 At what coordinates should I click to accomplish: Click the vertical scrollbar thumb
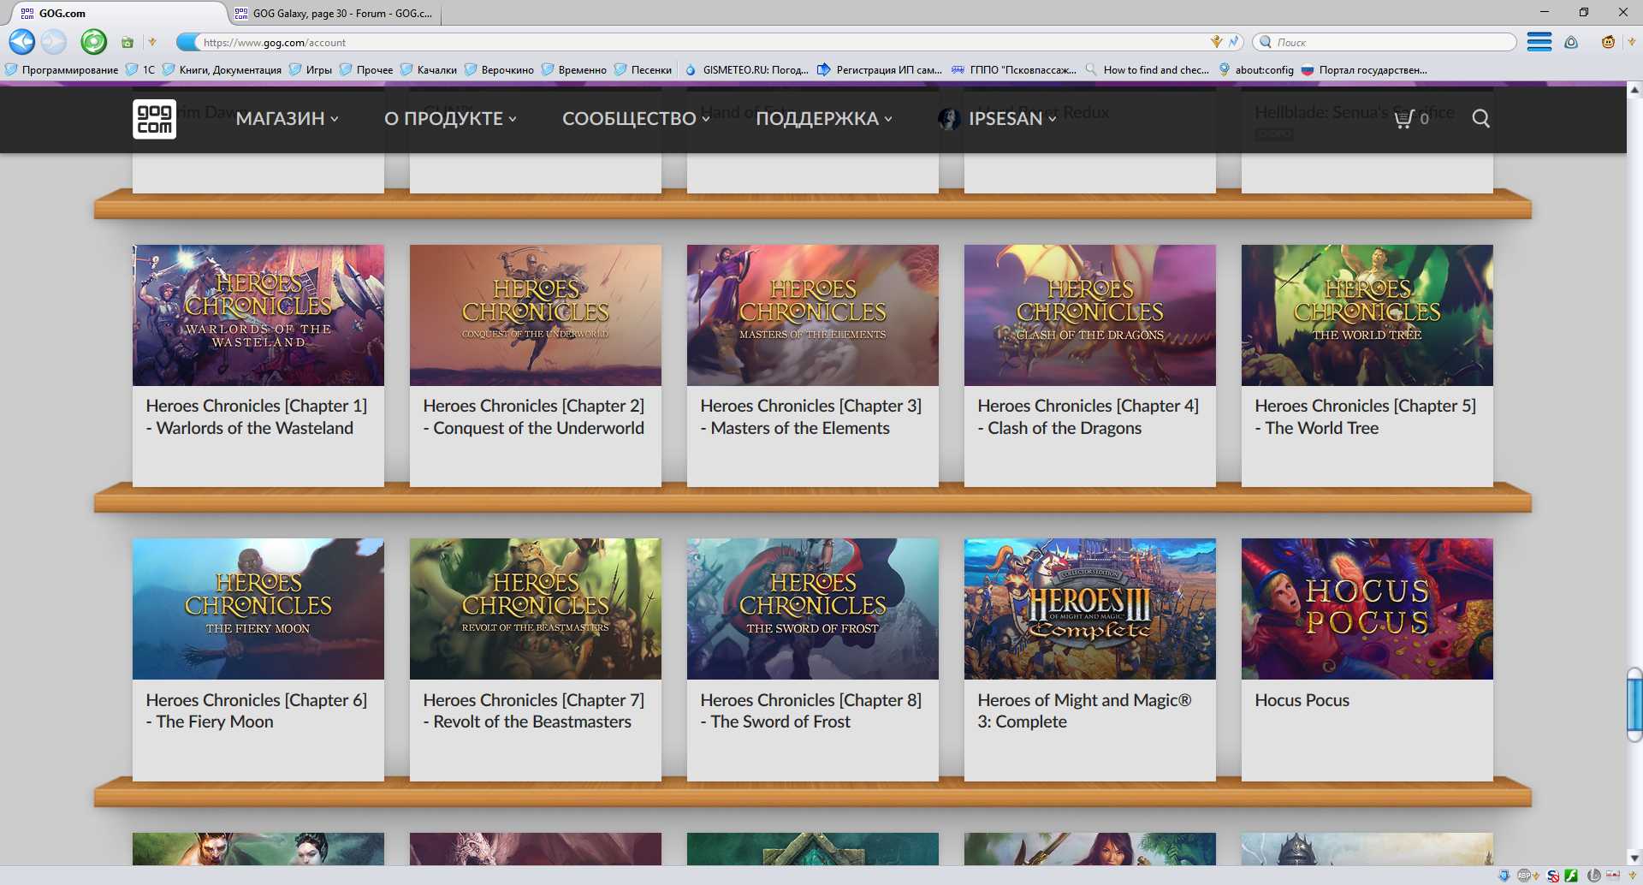click(x=1634, y=704)
